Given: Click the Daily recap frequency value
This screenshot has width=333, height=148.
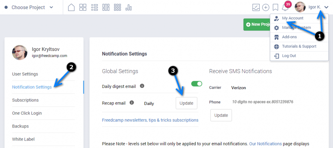Looking at the screenshot, I should pyautogui.click(x=149, y=104).
